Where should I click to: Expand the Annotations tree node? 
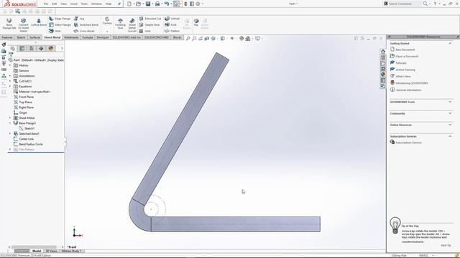(10, 76)
